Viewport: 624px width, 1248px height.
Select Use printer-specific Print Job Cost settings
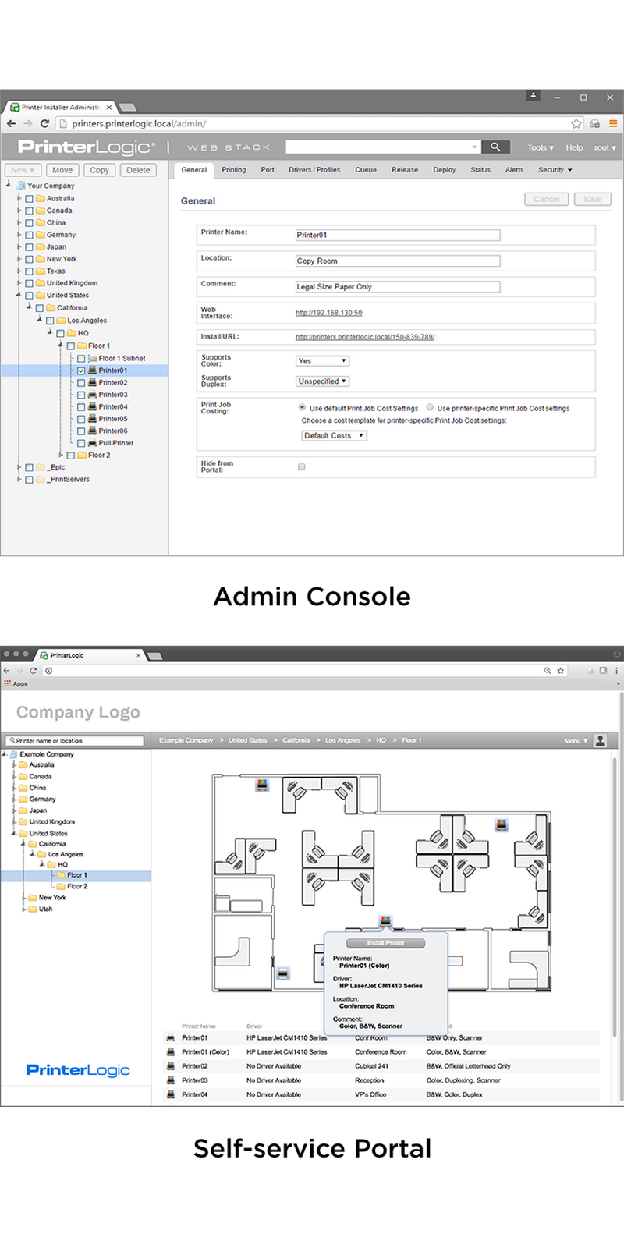(430, 407)
